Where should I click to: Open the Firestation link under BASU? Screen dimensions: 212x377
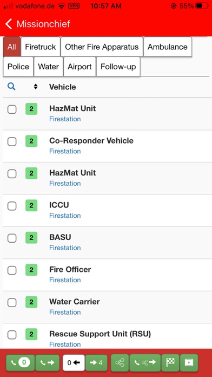click(x=65, y=248)
